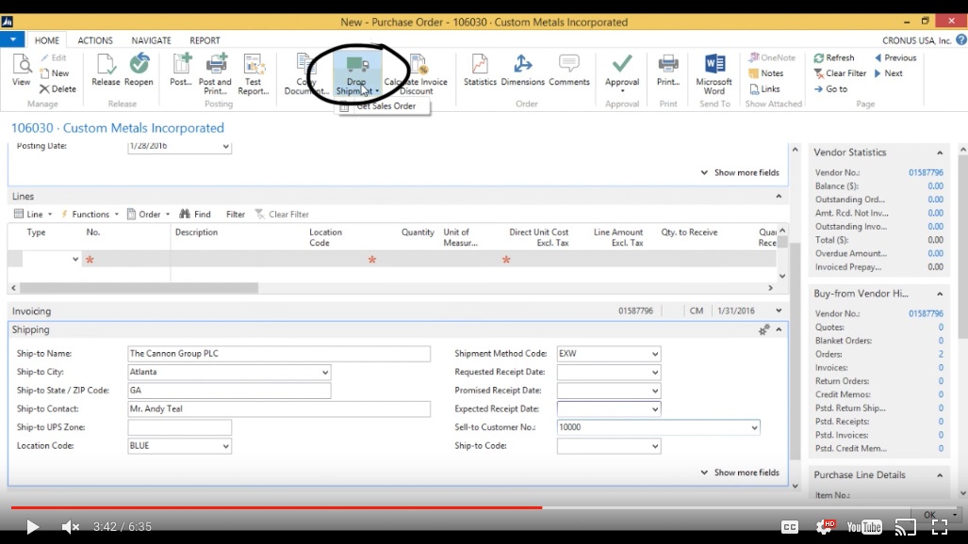Open the Ship-to City dropdown
Screen dimensions: 968x544
coord(325,372)
